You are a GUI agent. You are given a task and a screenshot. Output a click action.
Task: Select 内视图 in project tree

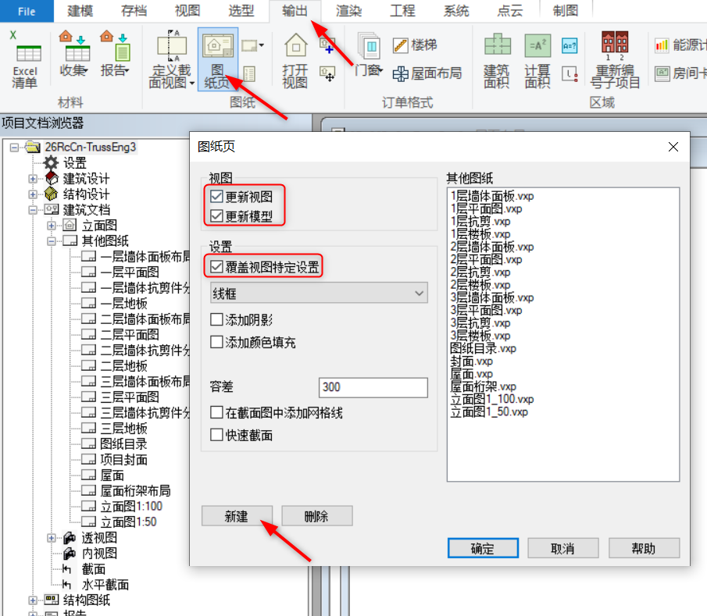pos(90,554)
